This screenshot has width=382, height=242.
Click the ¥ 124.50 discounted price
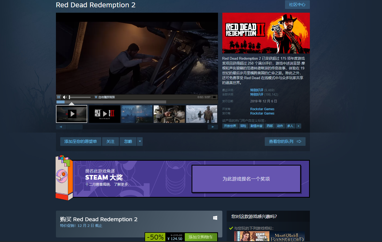[175, 239]
